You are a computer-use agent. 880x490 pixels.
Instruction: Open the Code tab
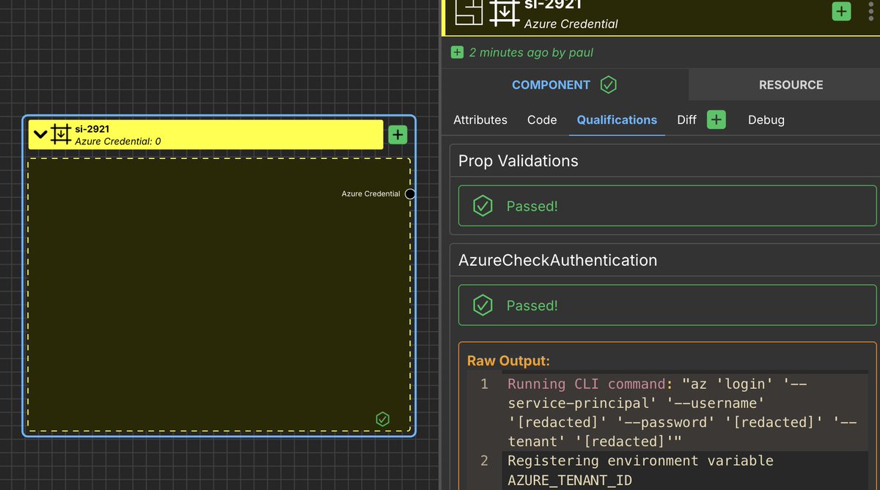[x=542, y=120]
